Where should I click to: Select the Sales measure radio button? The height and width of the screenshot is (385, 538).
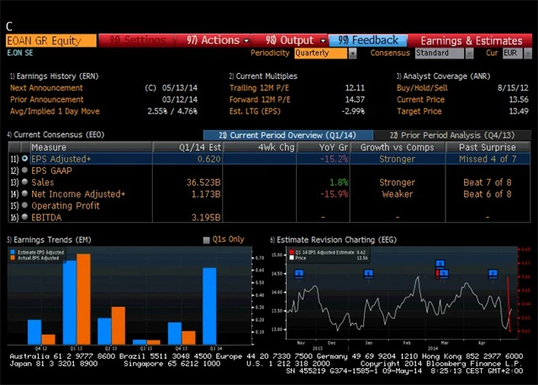click(25, 182)
